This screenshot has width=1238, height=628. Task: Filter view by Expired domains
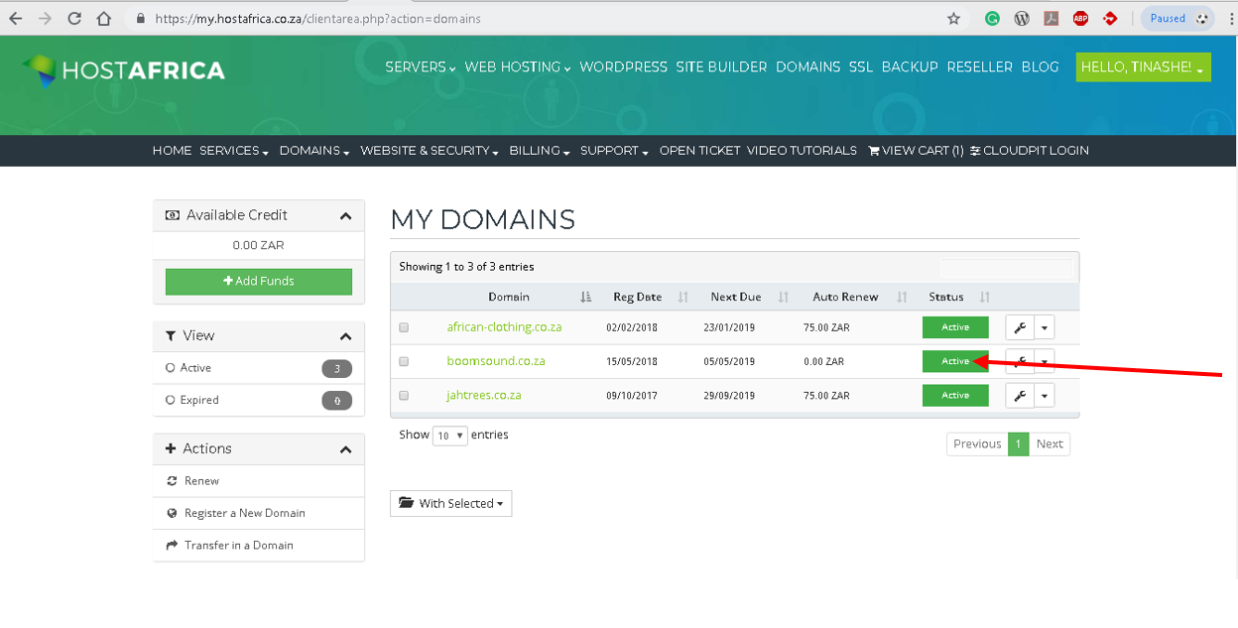(258, 400)
